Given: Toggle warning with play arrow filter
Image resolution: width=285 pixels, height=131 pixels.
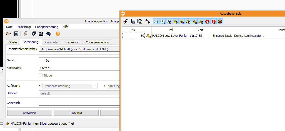Looking at the screenshot, I should click(x=175, y=22).
